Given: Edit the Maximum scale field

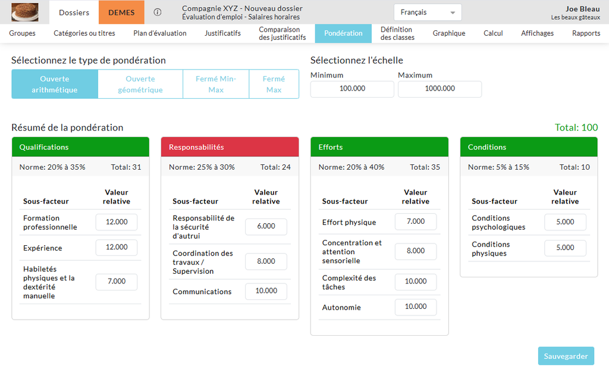Looking at the screenshot, I should 440,89.
